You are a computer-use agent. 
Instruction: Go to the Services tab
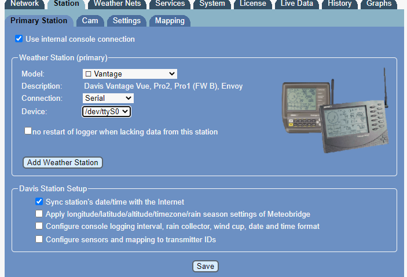click(x=170, y=3)
